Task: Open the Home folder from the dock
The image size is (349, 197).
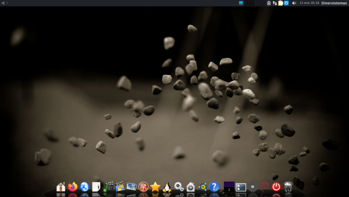Action: [x=61, y=187]
